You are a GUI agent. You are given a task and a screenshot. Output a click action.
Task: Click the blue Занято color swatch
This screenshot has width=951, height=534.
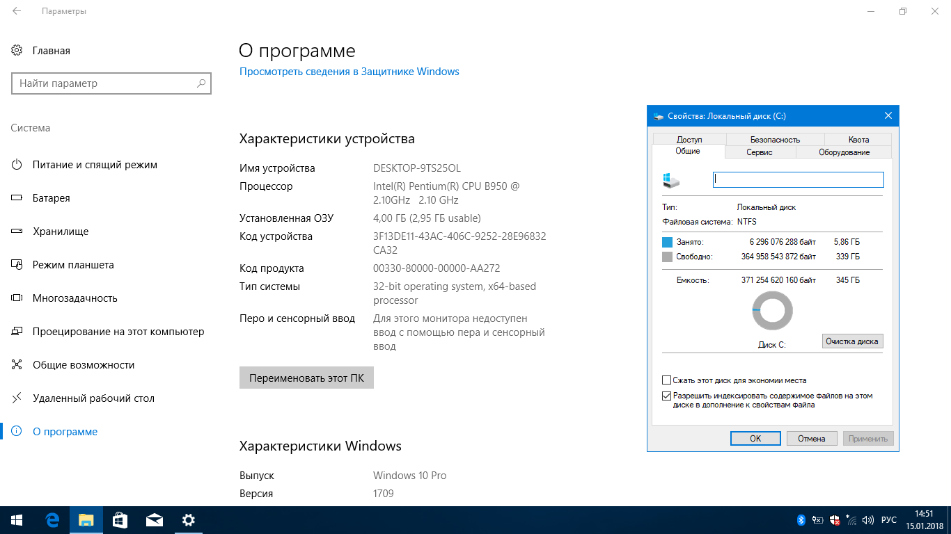coord(668,242)
